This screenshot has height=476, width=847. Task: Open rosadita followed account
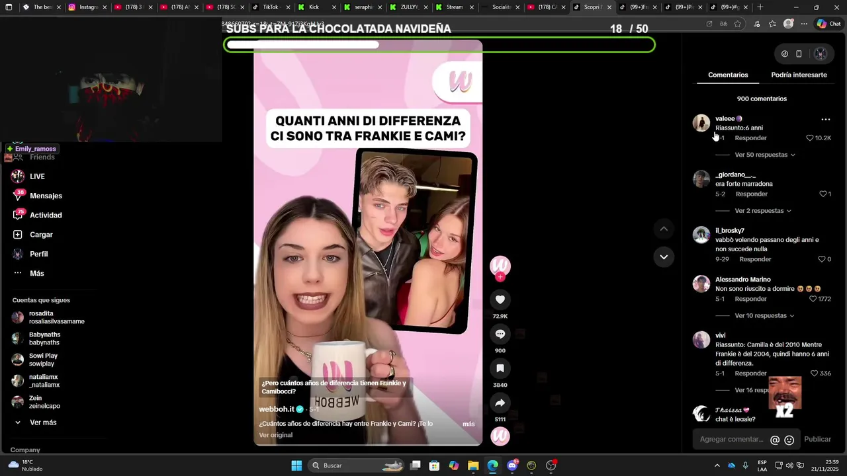(x=48, y=317)
